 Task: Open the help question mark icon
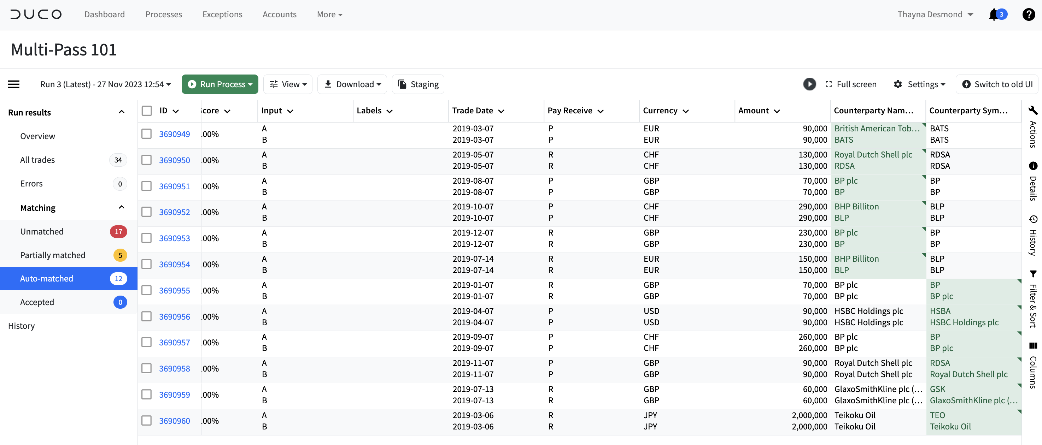click(x=1028, y=14)
